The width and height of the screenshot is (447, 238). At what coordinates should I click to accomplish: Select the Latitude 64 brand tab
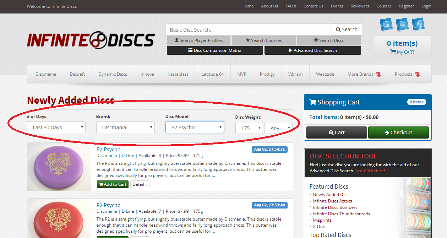[x=213, y=74]
